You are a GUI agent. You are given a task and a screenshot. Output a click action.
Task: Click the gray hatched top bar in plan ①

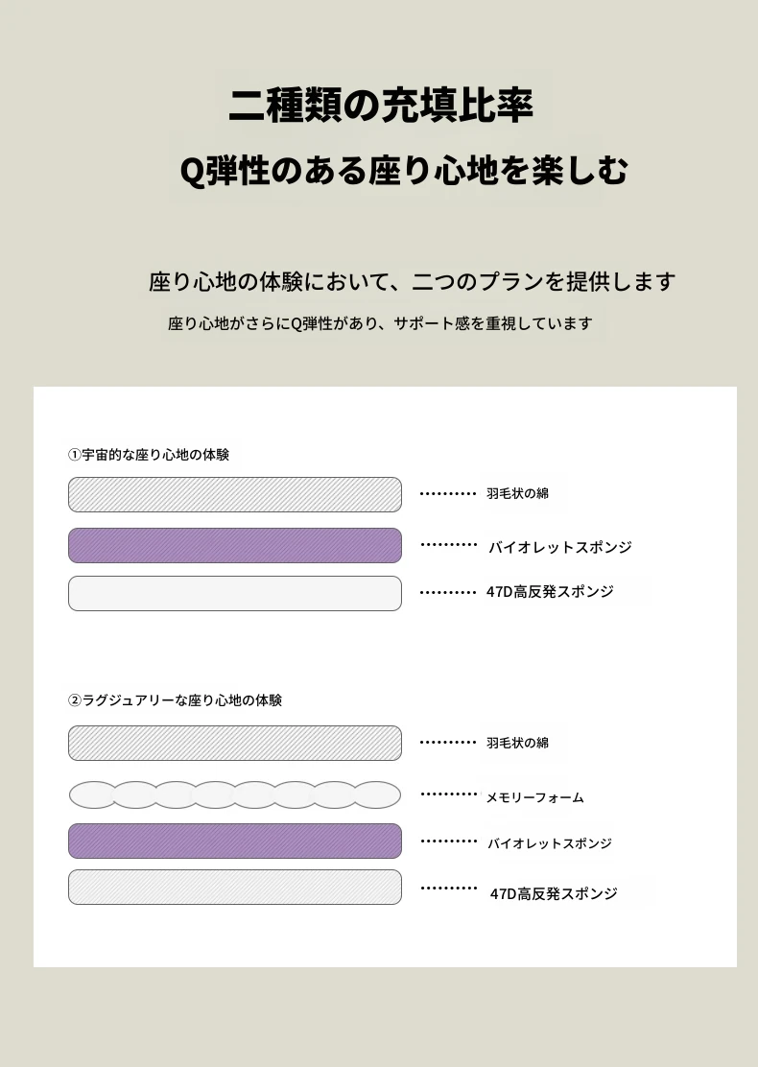coord(235,494)
